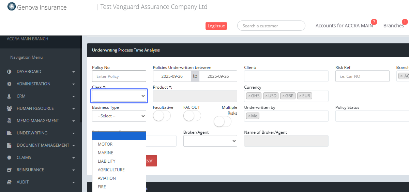Select MOTOR from the class list
The image size is (409, 192).
(x=105, y=144)
